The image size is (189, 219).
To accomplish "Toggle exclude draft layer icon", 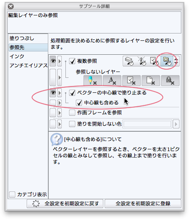I will click(x=92, y=81).
